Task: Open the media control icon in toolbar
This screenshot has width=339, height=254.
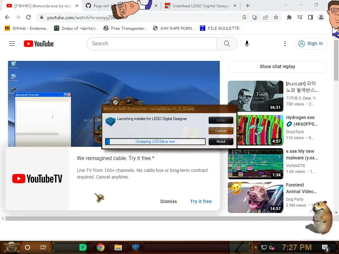Action: pyautogui.click(x=300, y=17)
